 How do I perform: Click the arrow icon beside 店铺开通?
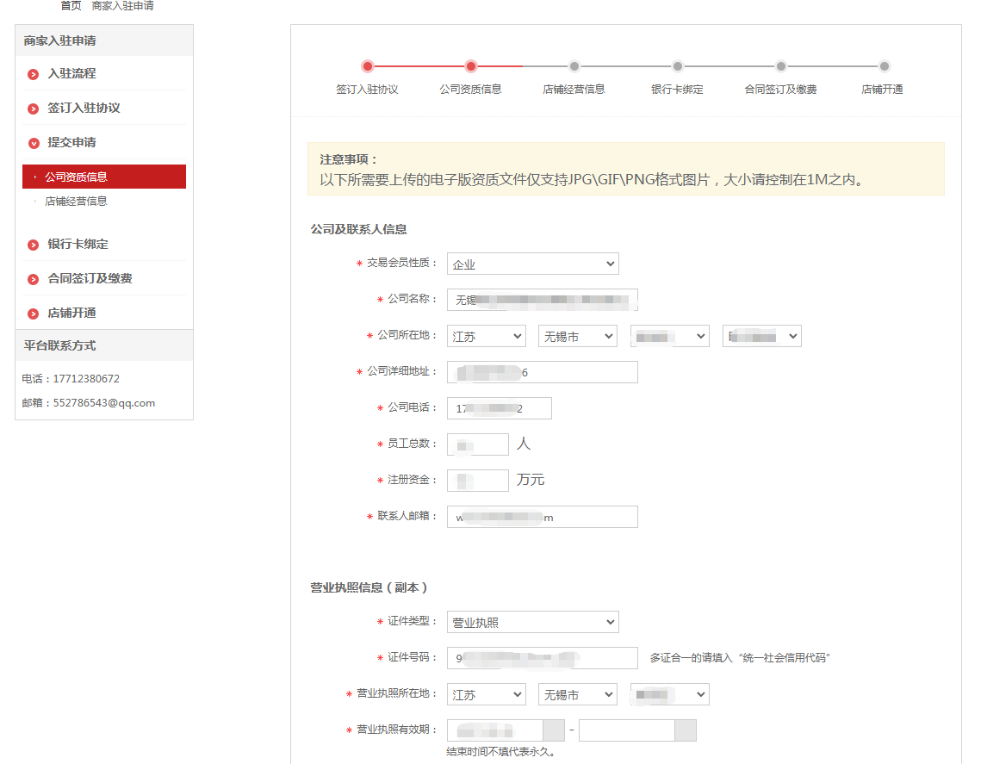(x=34, y=314)
